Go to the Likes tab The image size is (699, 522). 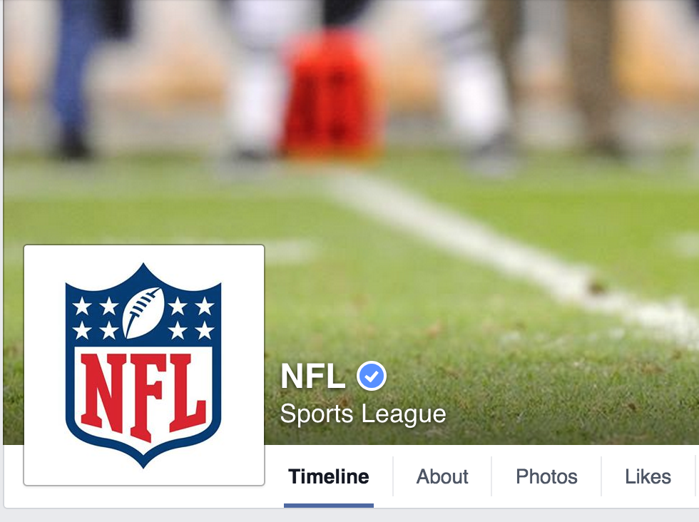click(648, 476)
